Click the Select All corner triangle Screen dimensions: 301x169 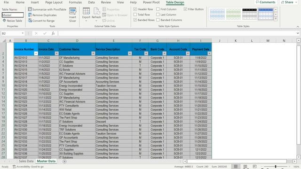click(4, 41)
